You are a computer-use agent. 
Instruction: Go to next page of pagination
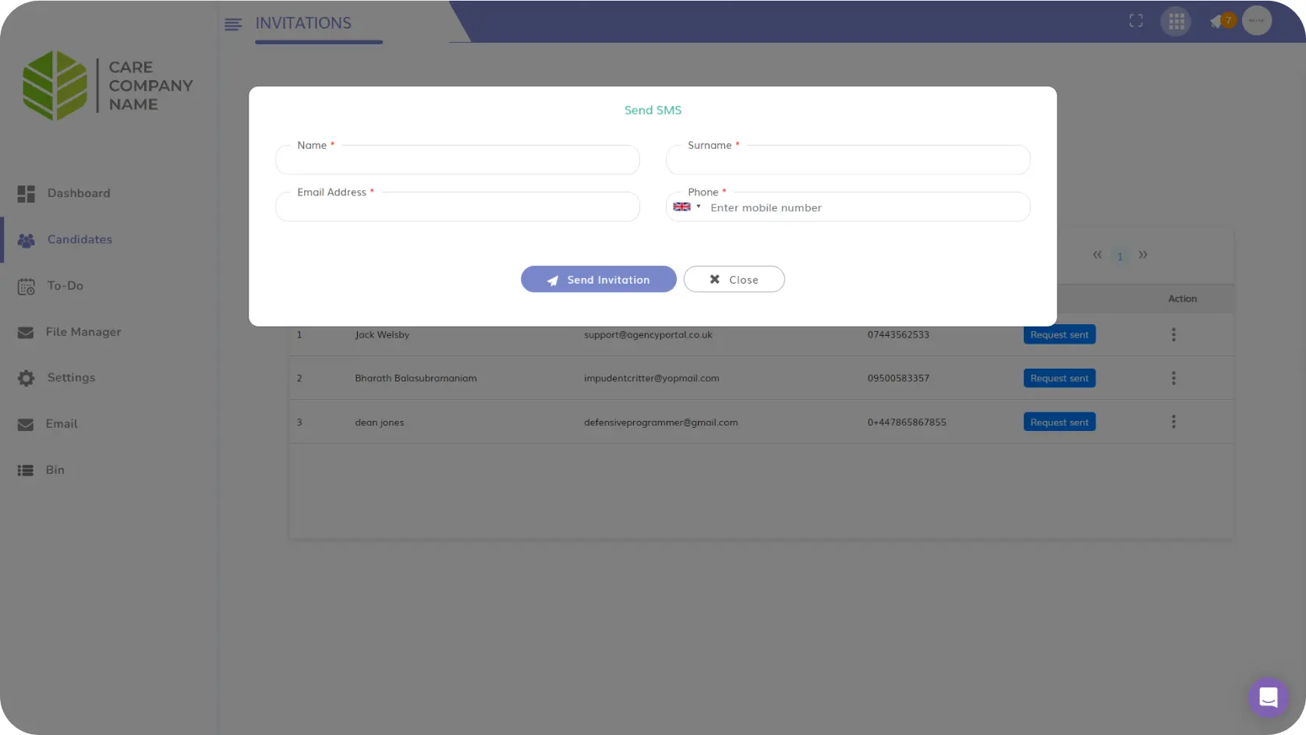tap(1143, 255)
